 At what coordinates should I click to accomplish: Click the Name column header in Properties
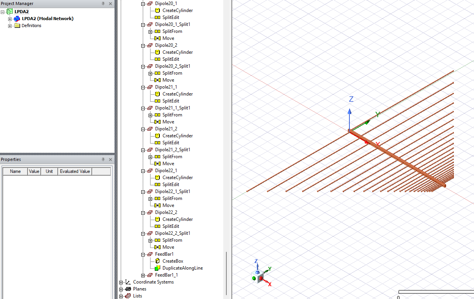pos(15,171)
